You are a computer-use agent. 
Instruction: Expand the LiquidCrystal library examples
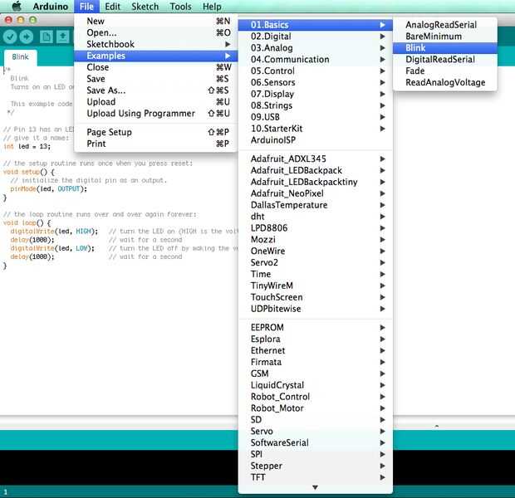(x=315, y=385)
